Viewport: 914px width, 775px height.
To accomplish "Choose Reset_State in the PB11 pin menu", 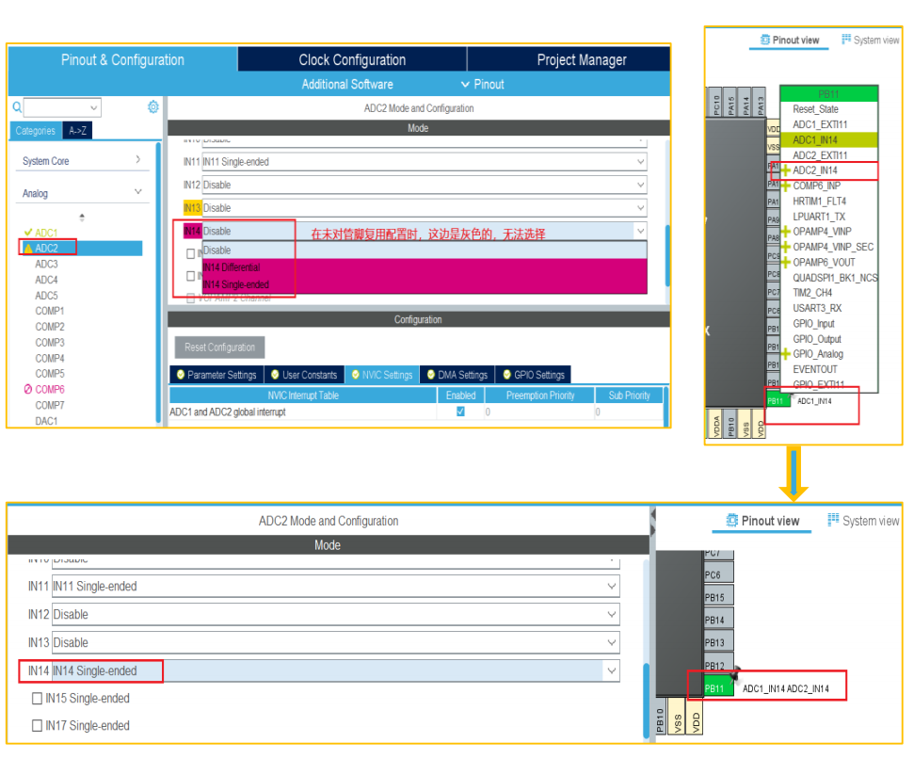I will point(828,109).
